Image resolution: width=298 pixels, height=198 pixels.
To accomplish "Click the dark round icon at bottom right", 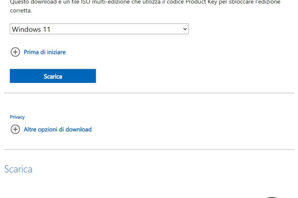I will (271, 197).
